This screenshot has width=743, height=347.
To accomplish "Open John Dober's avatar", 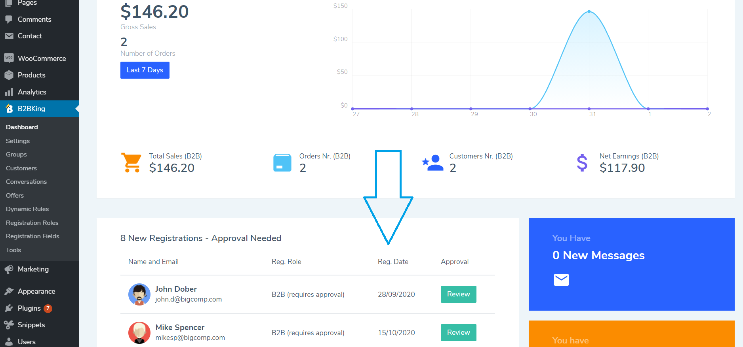I will (x=139, y=294).
